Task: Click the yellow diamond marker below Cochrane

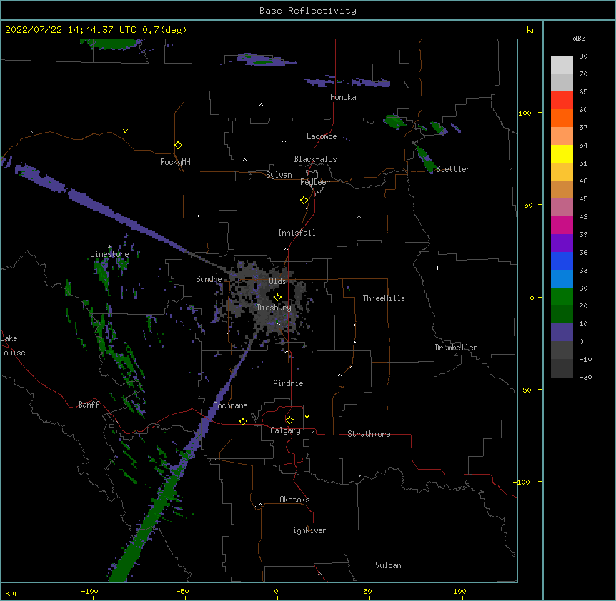Action: [x=243, y=421]
